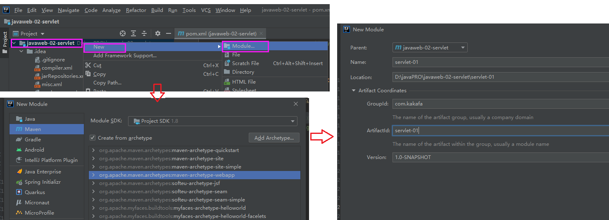This screenshot has width=609, height=220.
Task: Choose Add Framework Support
Action: 125,55
